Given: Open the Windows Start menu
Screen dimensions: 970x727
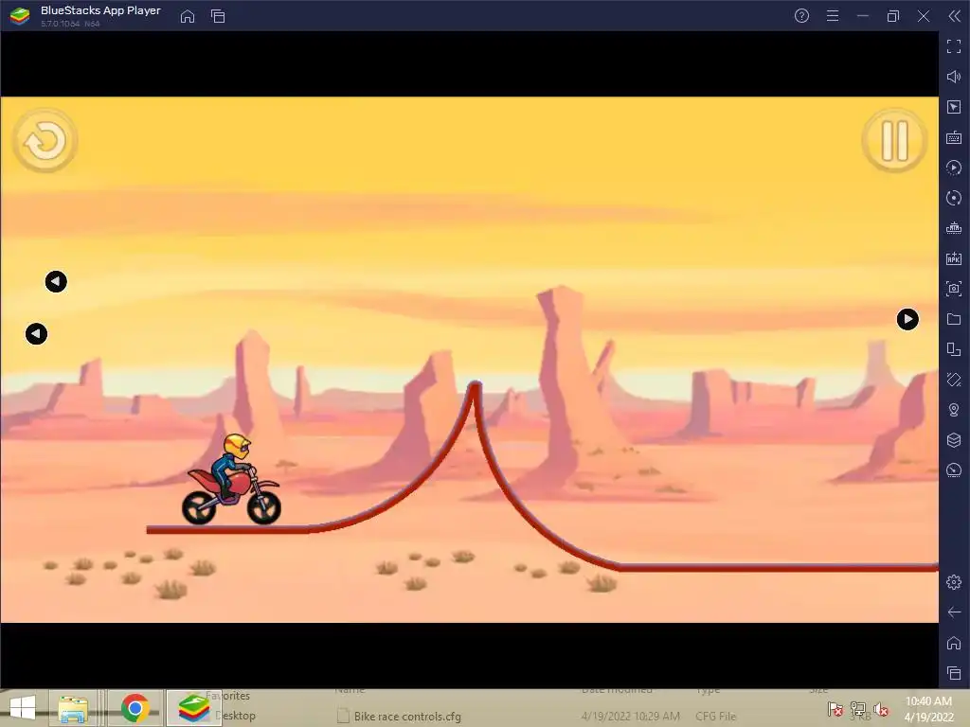Looking at the screenshot, I should click(23, 708).
